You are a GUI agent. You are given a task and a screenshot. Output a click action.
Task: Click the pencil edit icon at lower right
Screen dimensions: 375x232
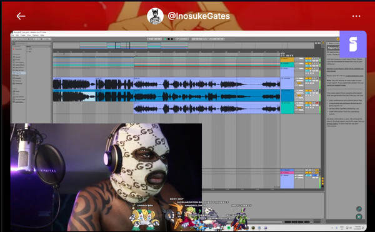click(359, 209)
